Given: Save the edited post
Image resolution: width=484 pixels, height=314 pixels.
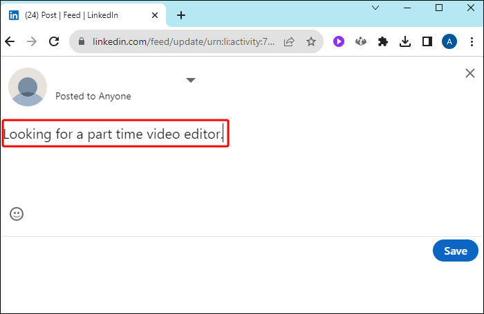Looking at the screenshot, I should tap(455, 251).
